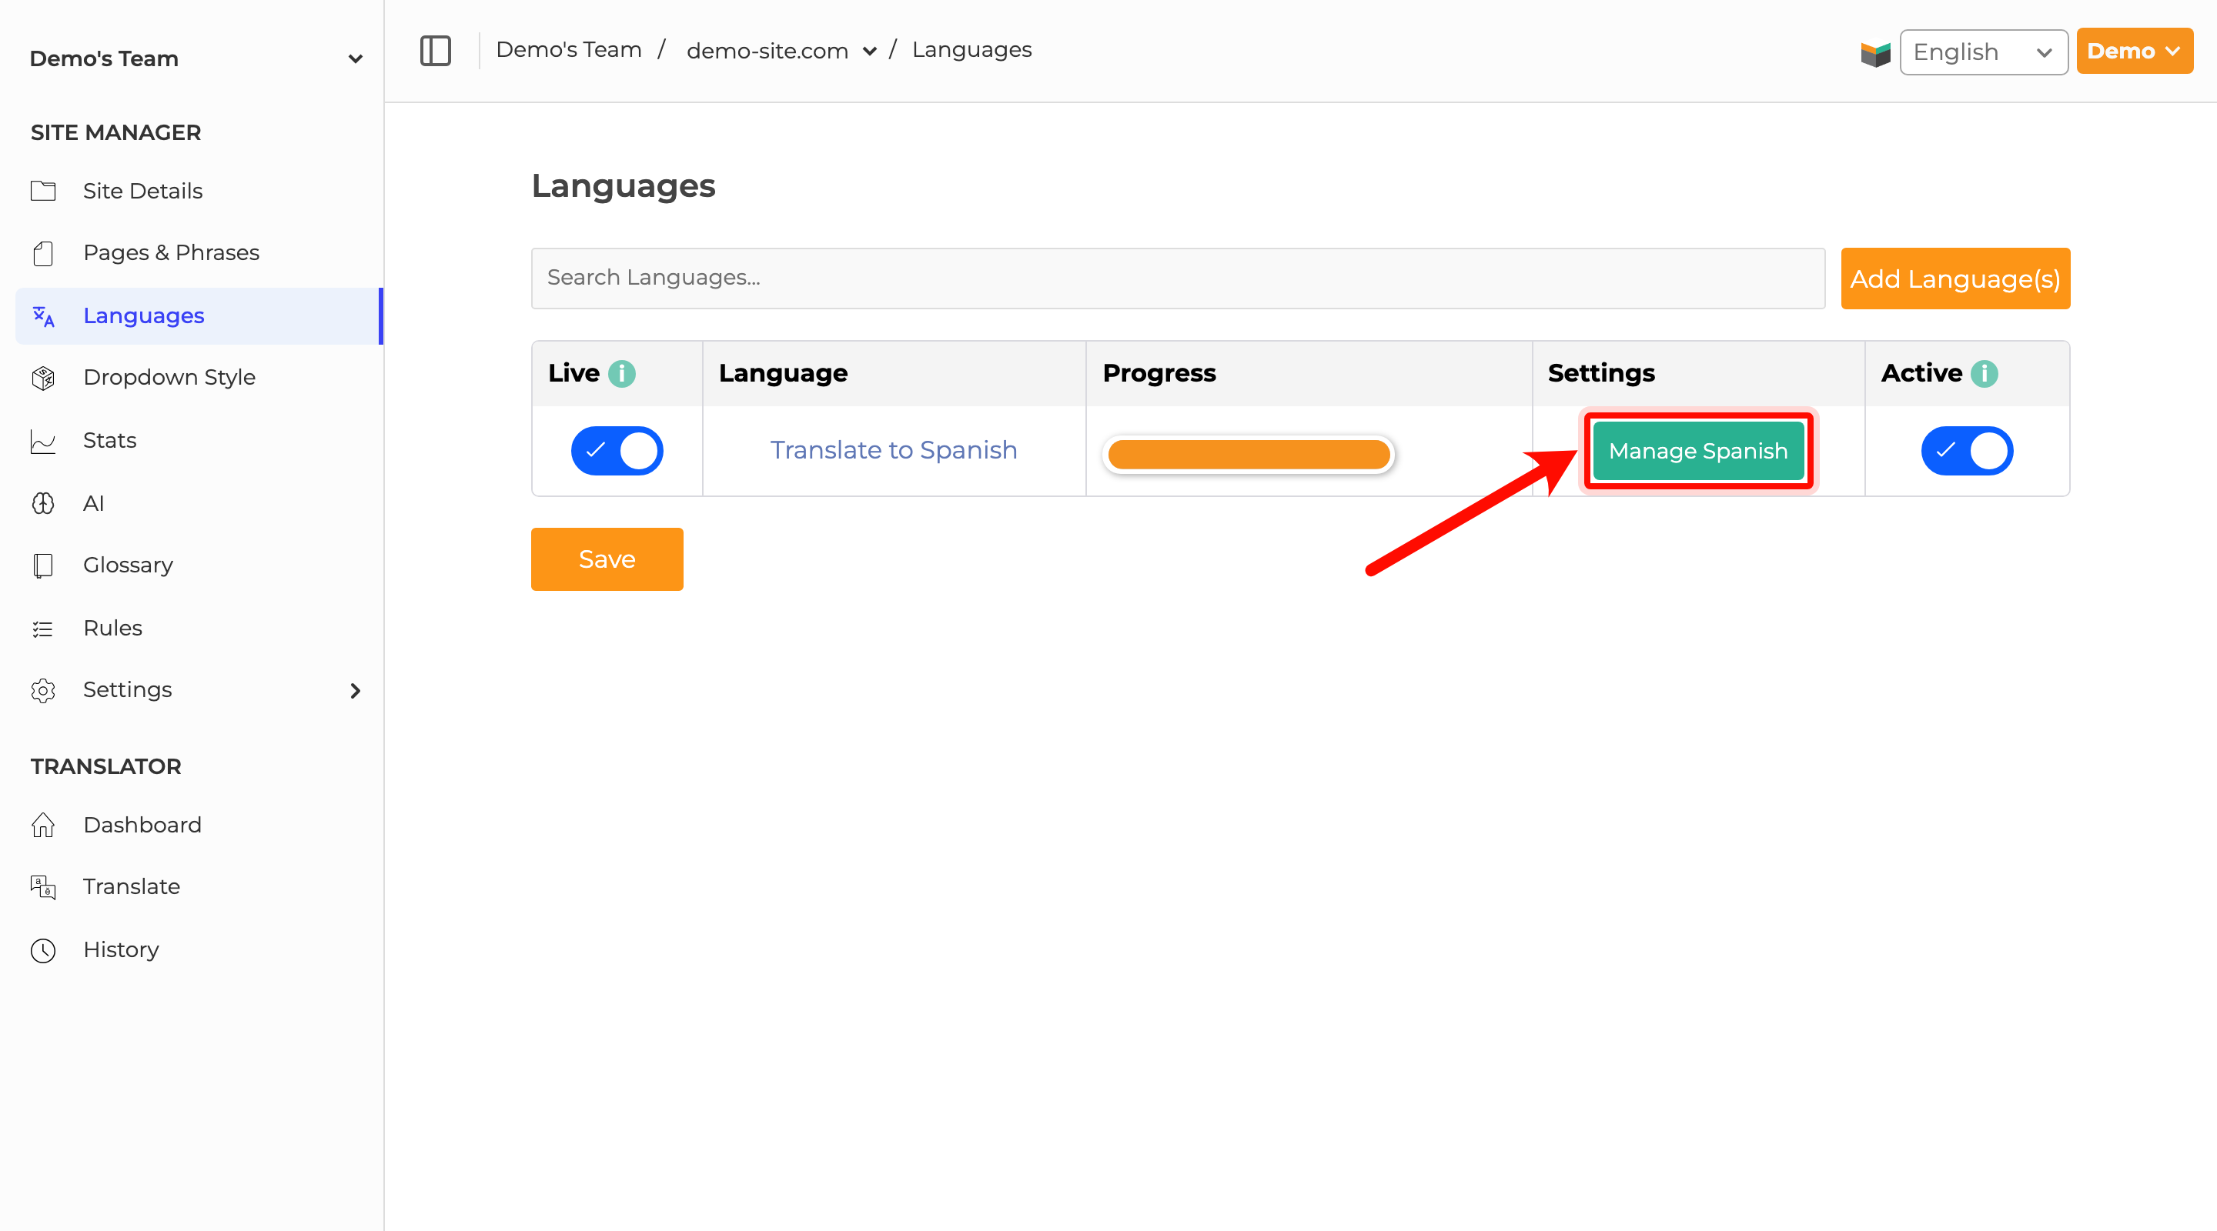This screenshot has height=1231, width=2217.
Task: Click the Pages & Phrases document icon
Action: tap(43, 253)
